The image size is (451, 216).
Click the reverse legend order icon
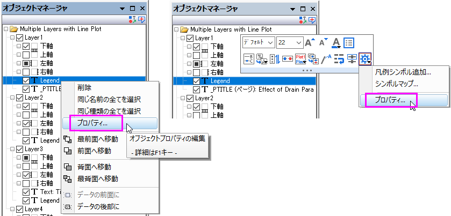[x=275, y=59]
